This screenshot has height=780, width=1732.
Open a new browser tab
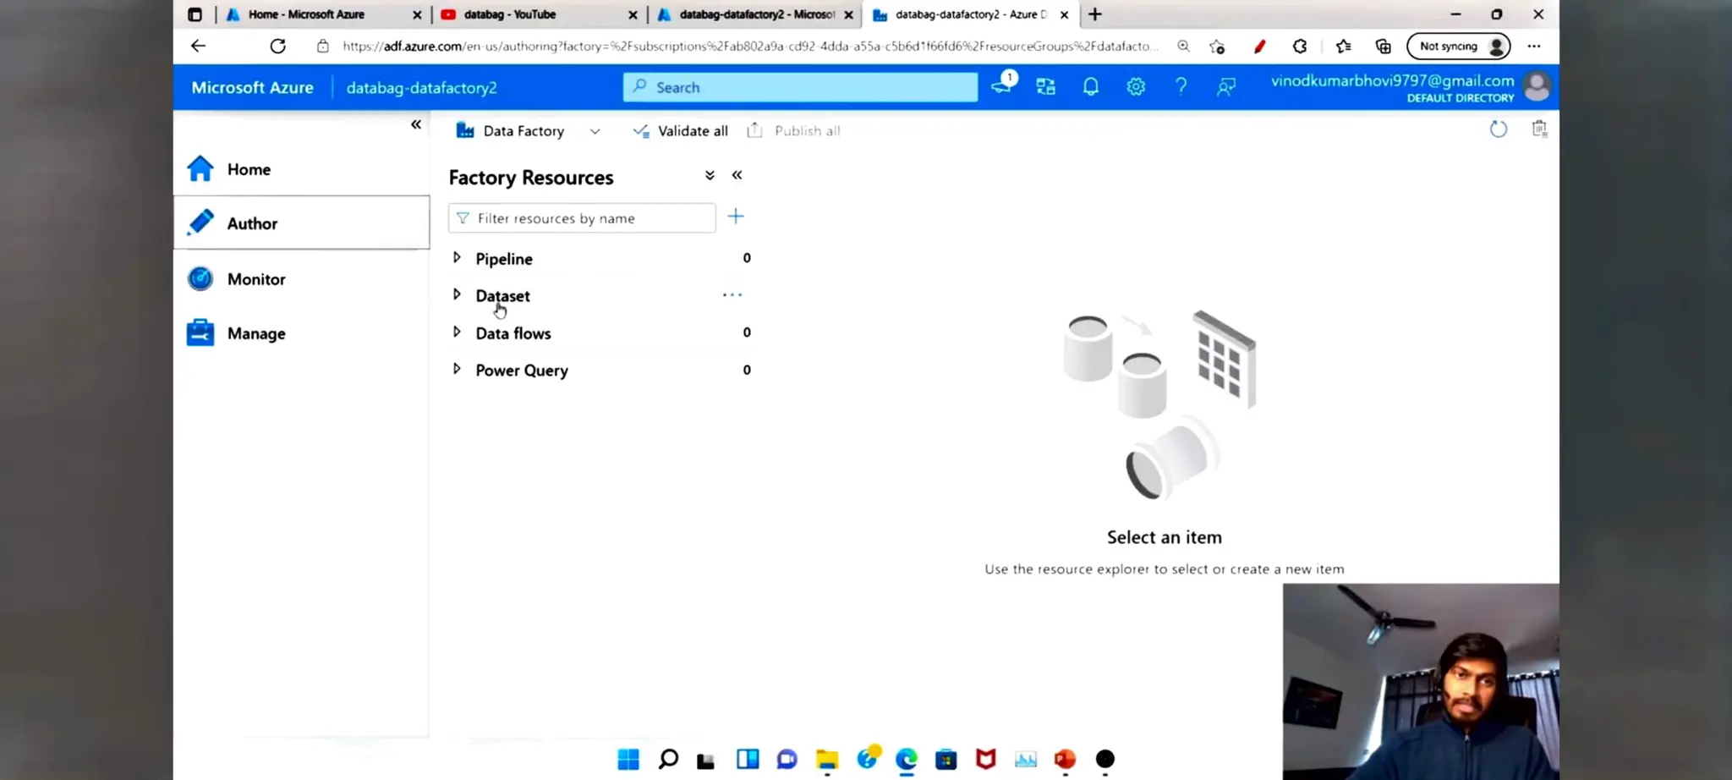click(x=1095, y=14)
